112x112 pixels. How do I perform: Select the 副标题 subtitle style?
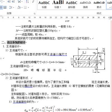(x=72, y=5)
